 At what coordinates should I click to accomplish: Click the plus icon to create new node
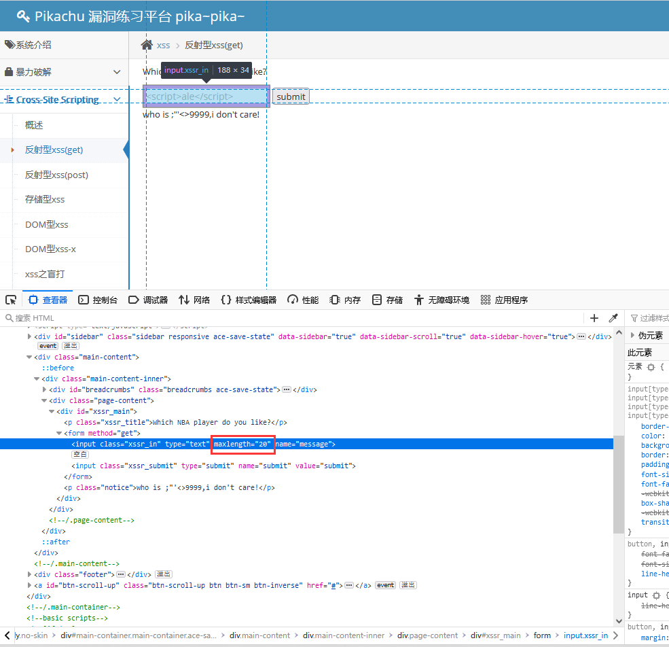pyautogui.click(x=594, y=318)
